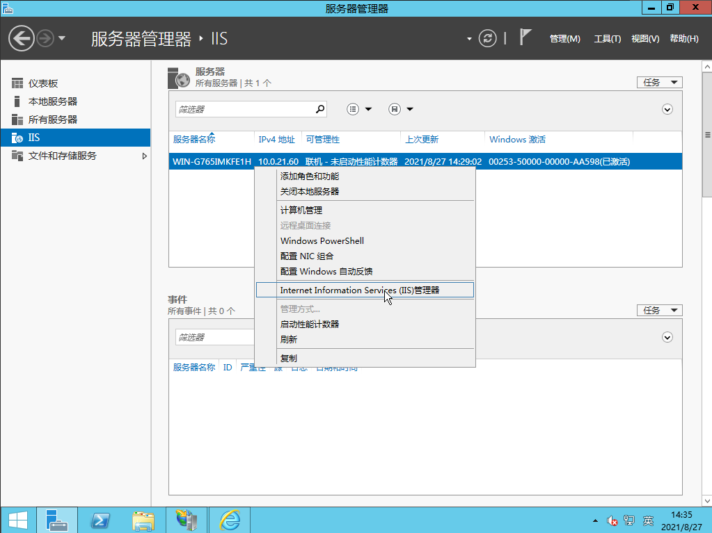Select 本地服务器 in the sidebar
Image resolution: width=712 pixels, height=533 pixels.
53,101
